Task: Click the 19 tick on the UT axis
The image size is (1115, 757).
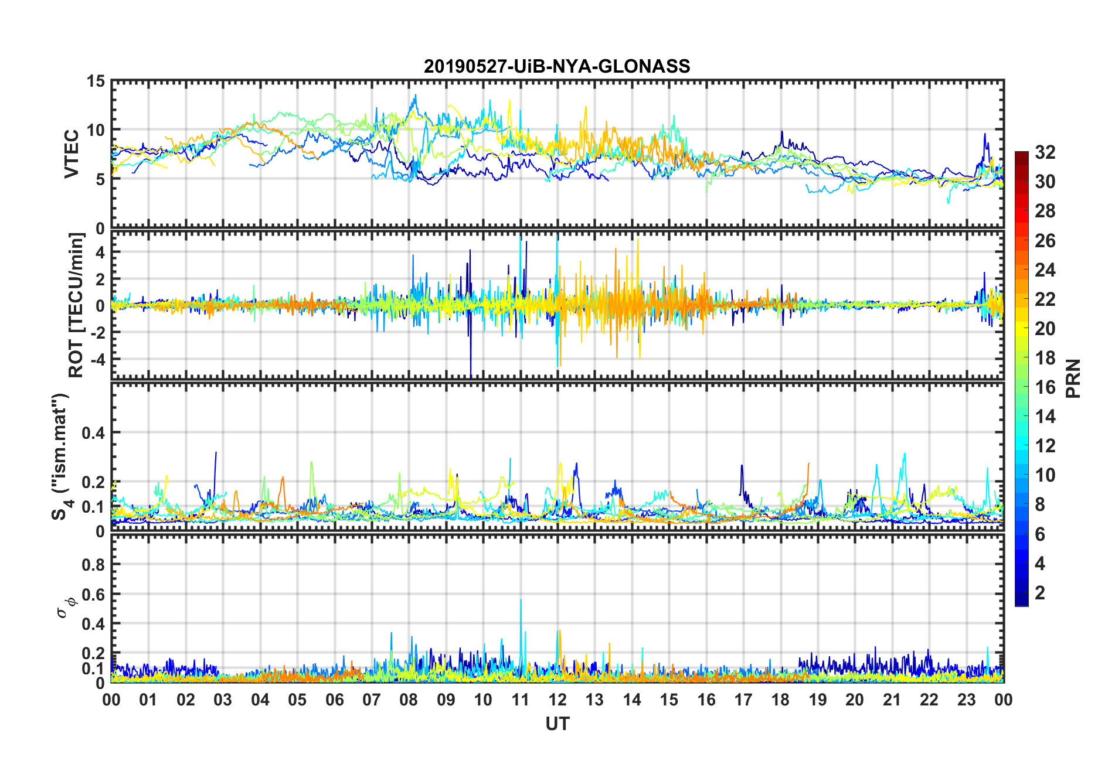Action: click(x=818, y=700)
